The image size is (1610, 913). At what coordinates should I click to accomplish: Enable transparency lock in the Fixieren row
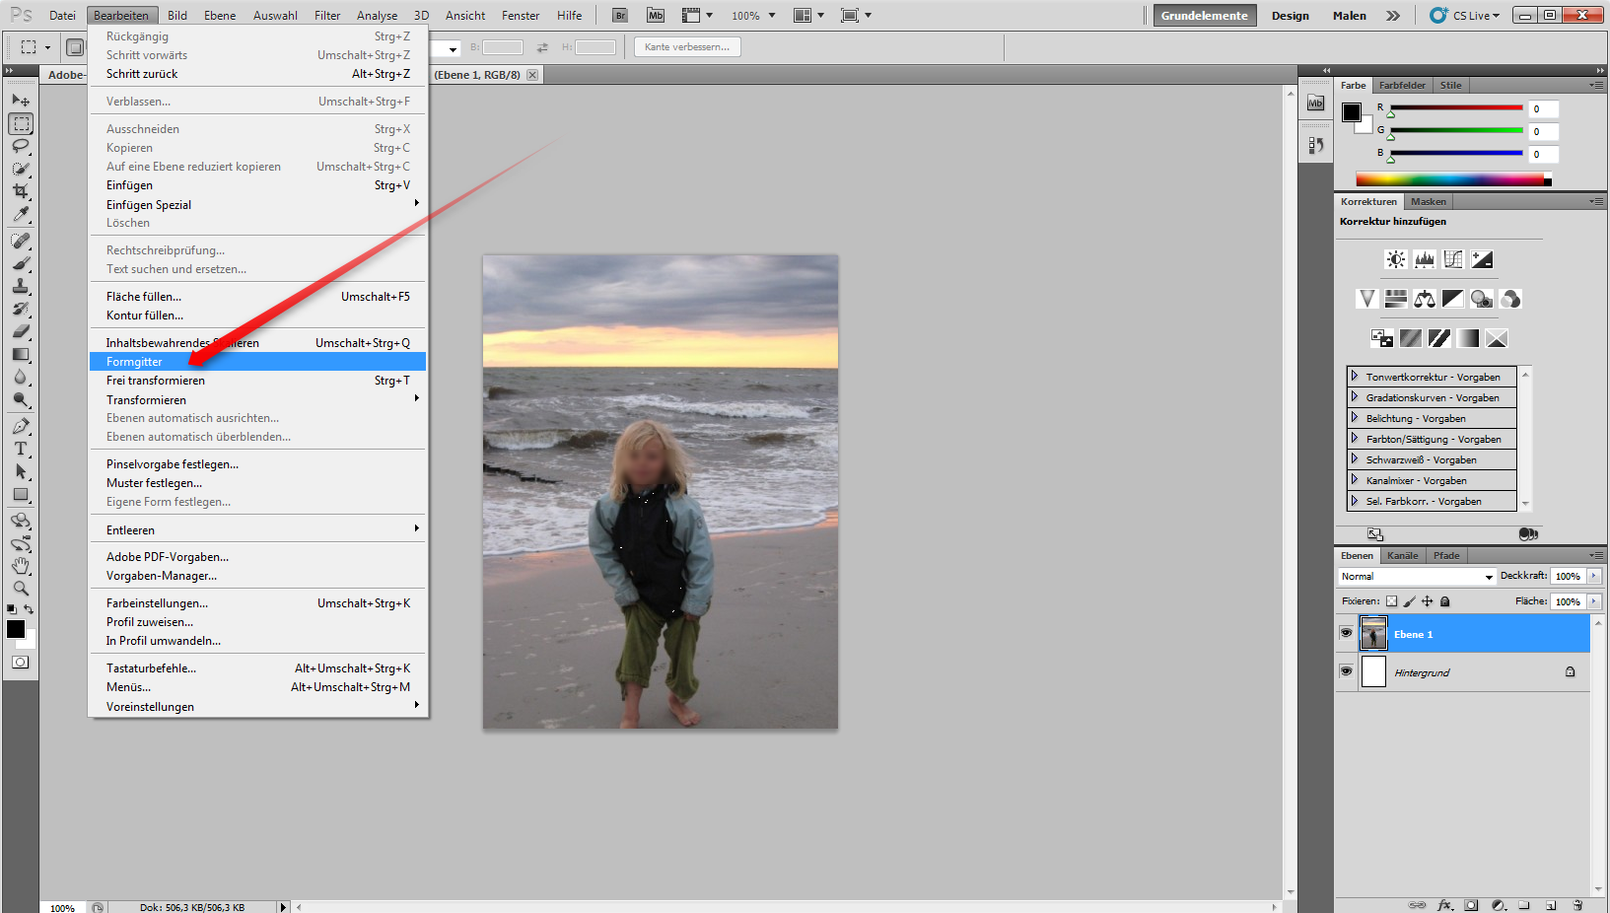(1391, 600)
